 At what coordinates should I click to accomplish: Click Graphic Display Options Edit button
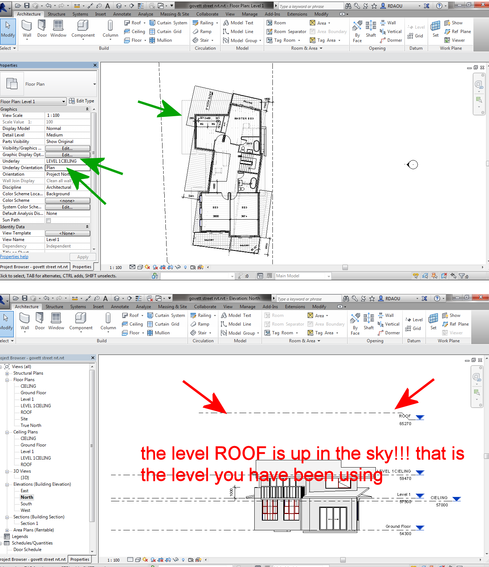coord(67,155)
